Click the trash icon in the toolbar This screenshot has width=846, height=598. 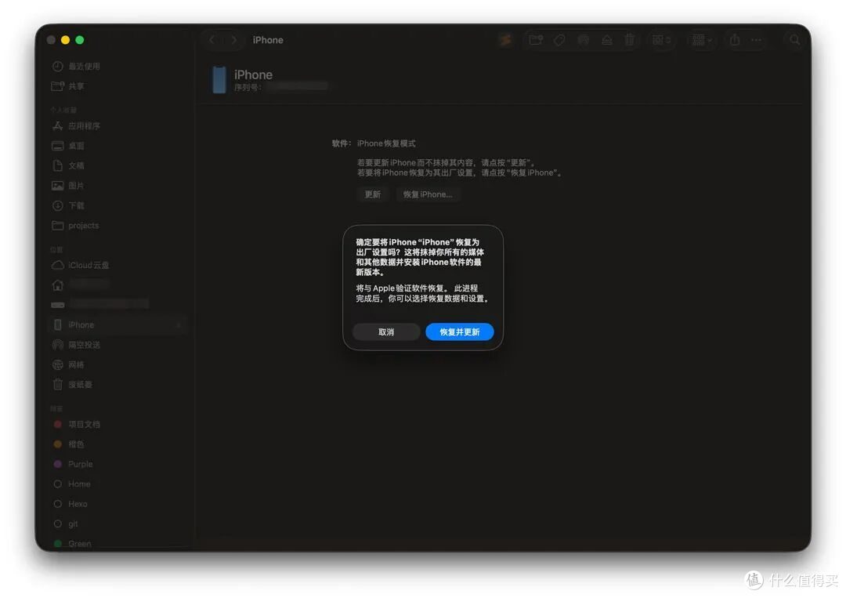pyautogui.click(x=629, y=40)
